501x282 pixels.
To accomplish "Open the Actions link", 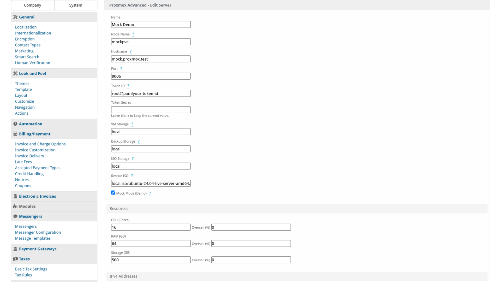I will 22,113.
